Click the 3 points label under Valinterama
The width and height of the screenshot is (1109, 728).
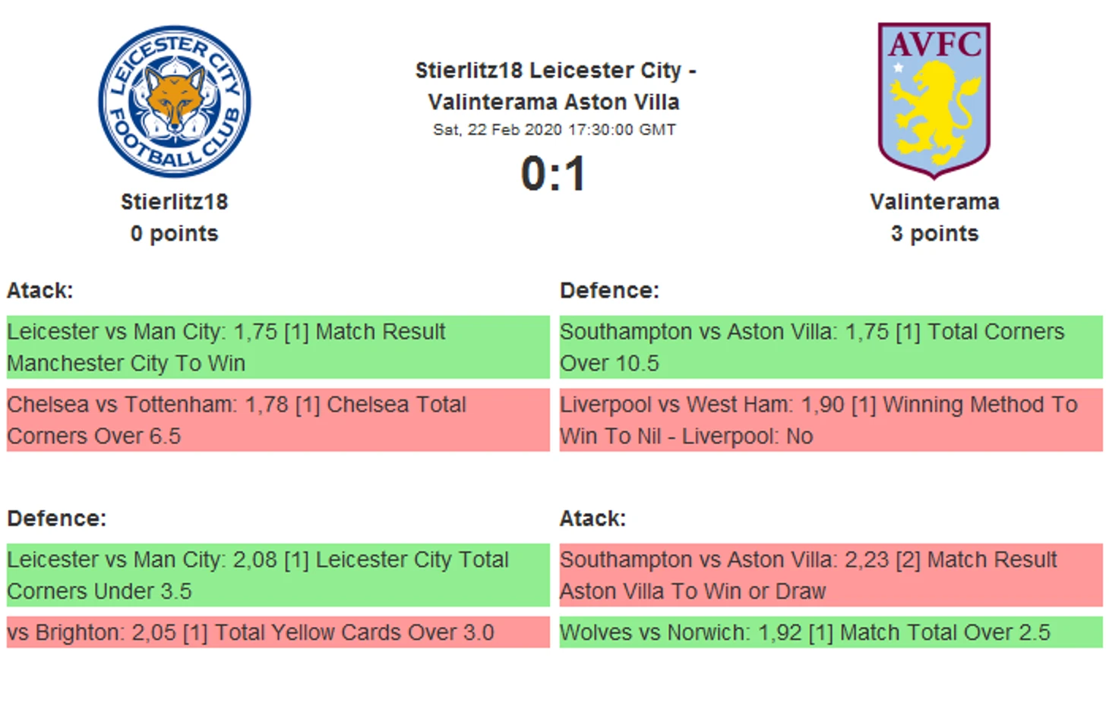(934, 234)
